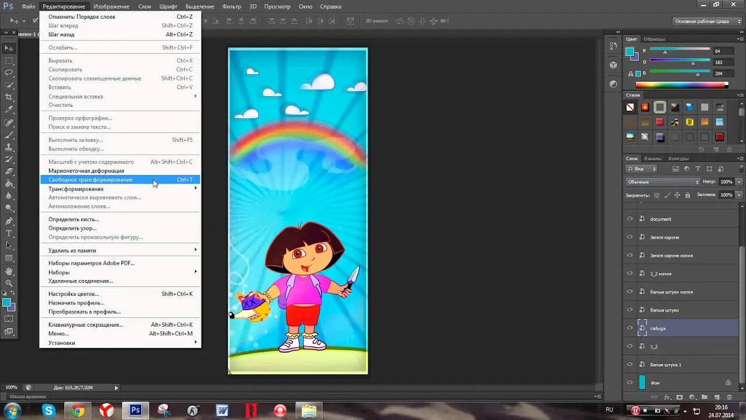Expand the Наборы submenu

tap(120, 272)
